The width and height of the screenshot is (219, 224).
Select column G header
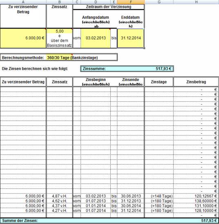click(x=159, y=2)
